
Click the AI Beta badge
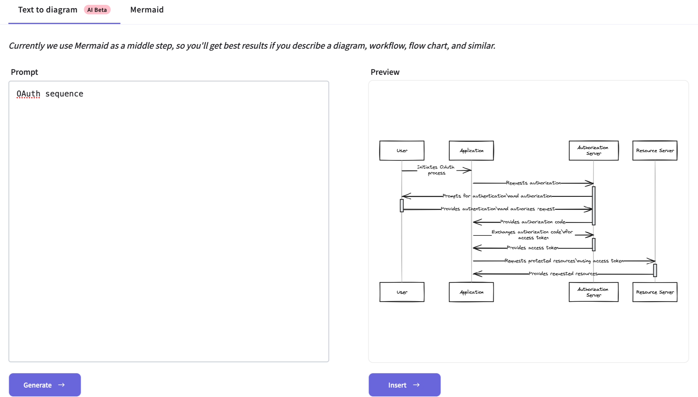[x=97, y=10]
